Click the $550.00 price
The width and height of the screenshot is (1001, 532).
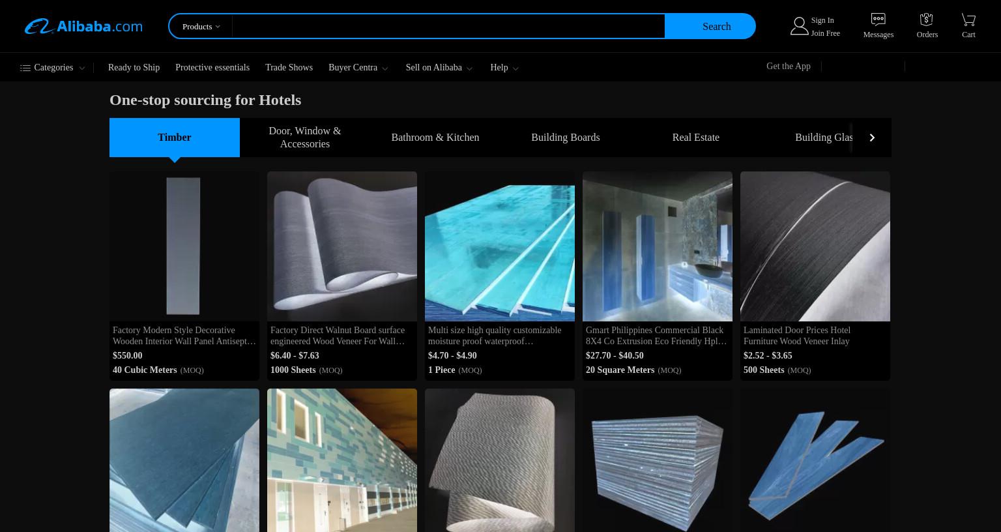[x=127, y=356]
